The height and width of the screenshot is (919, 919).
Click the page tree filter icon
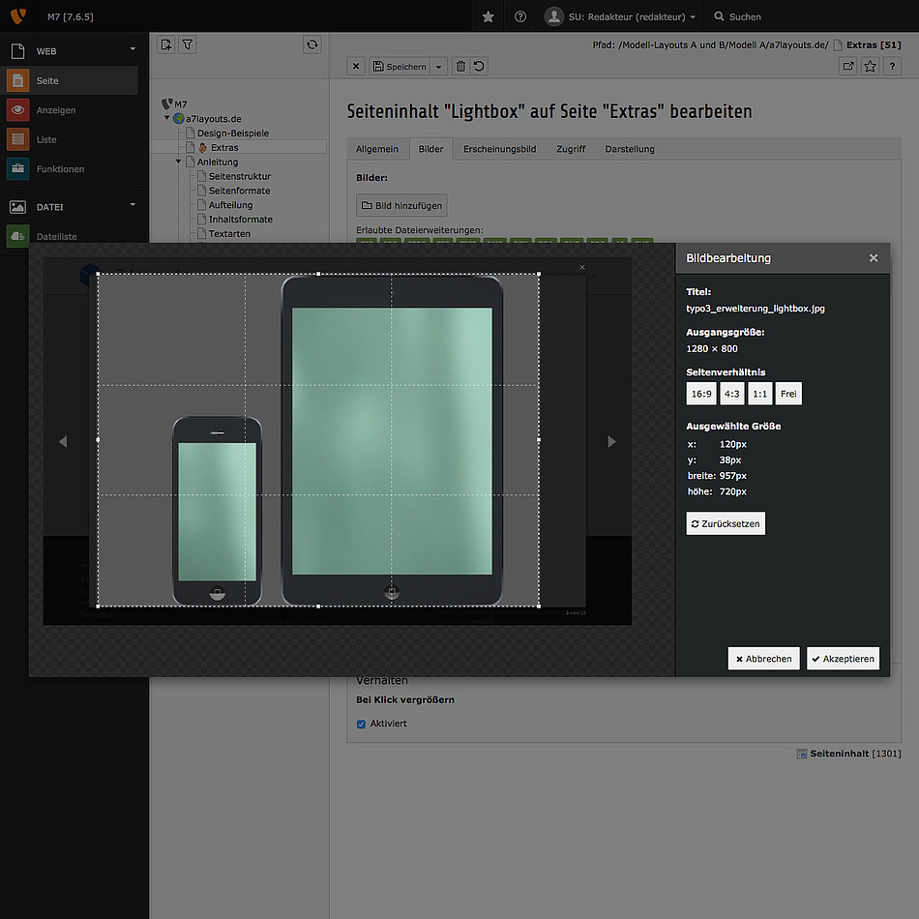pos(187,44)
